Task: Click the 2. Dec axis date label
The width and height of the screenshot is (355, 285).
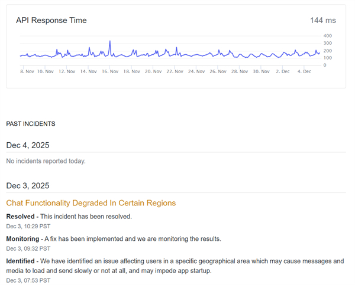Action: pyautogui.click(x=282, y=71)
